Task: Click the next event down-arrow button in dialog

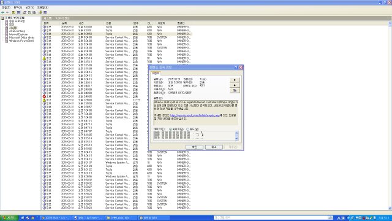Action: click(x=235, y=85)
